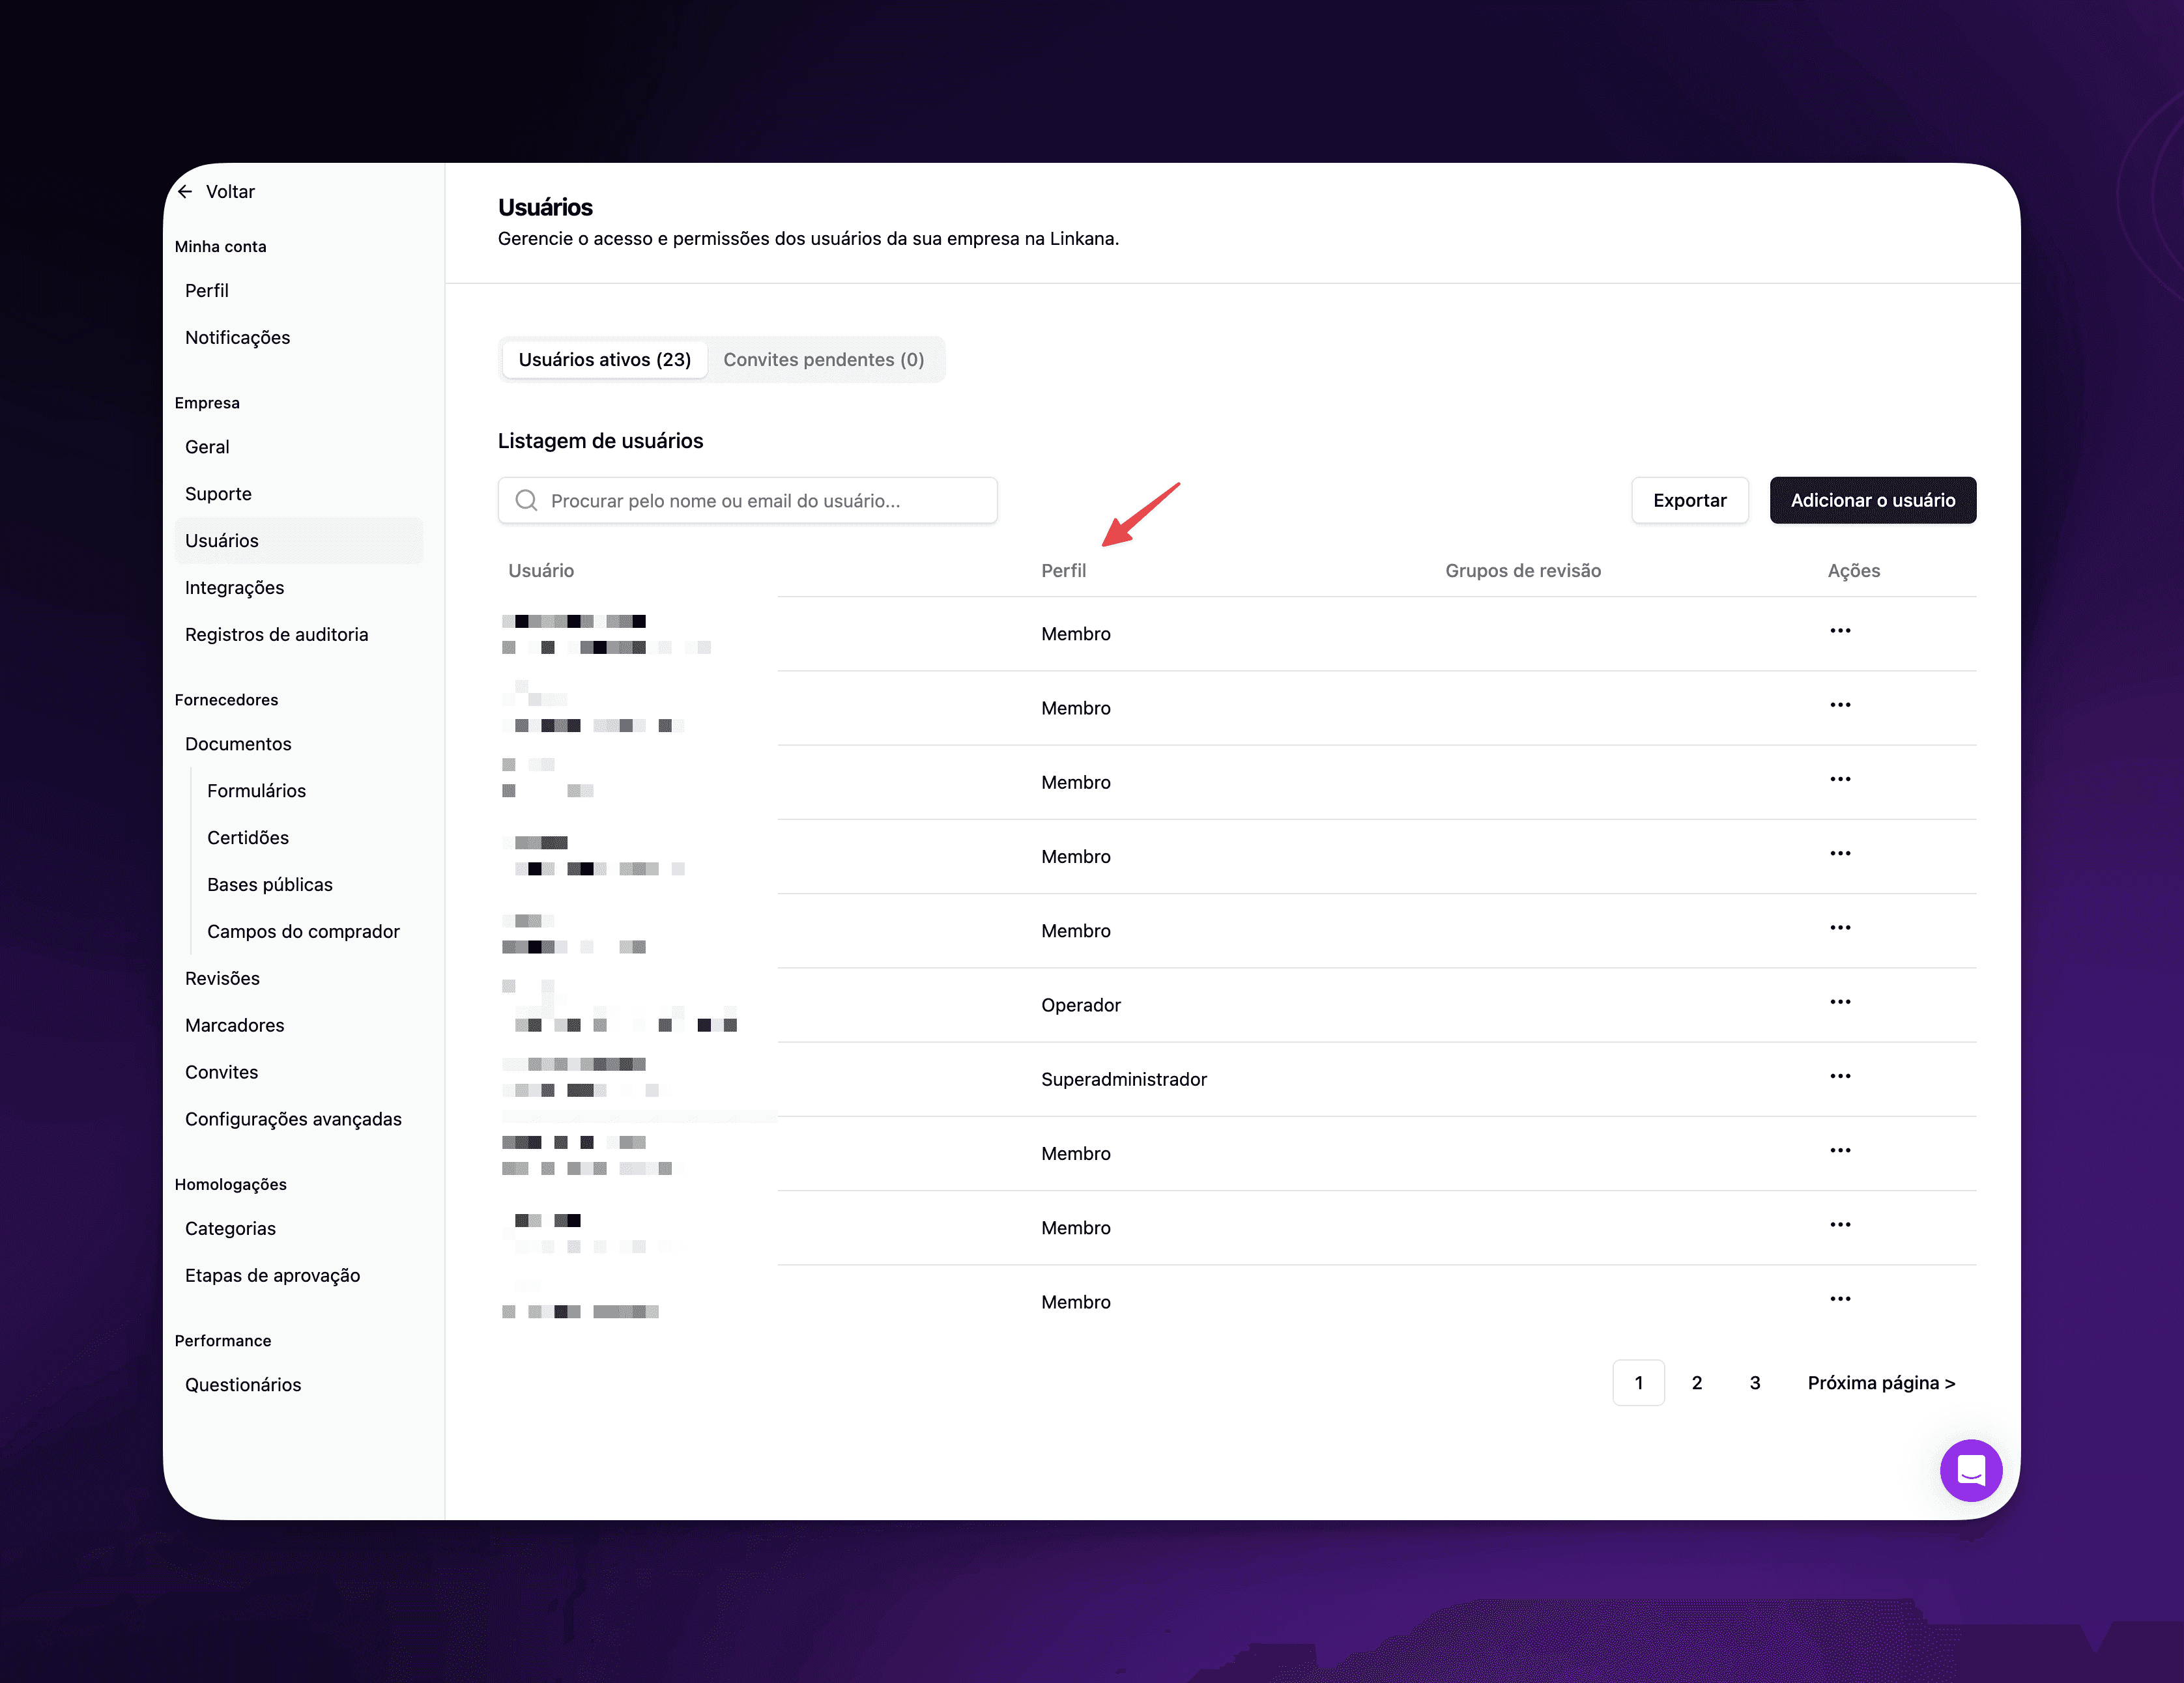
Task: Open Bases públicas sub-item
Action: pyautogui.click(x=270, y=884)
